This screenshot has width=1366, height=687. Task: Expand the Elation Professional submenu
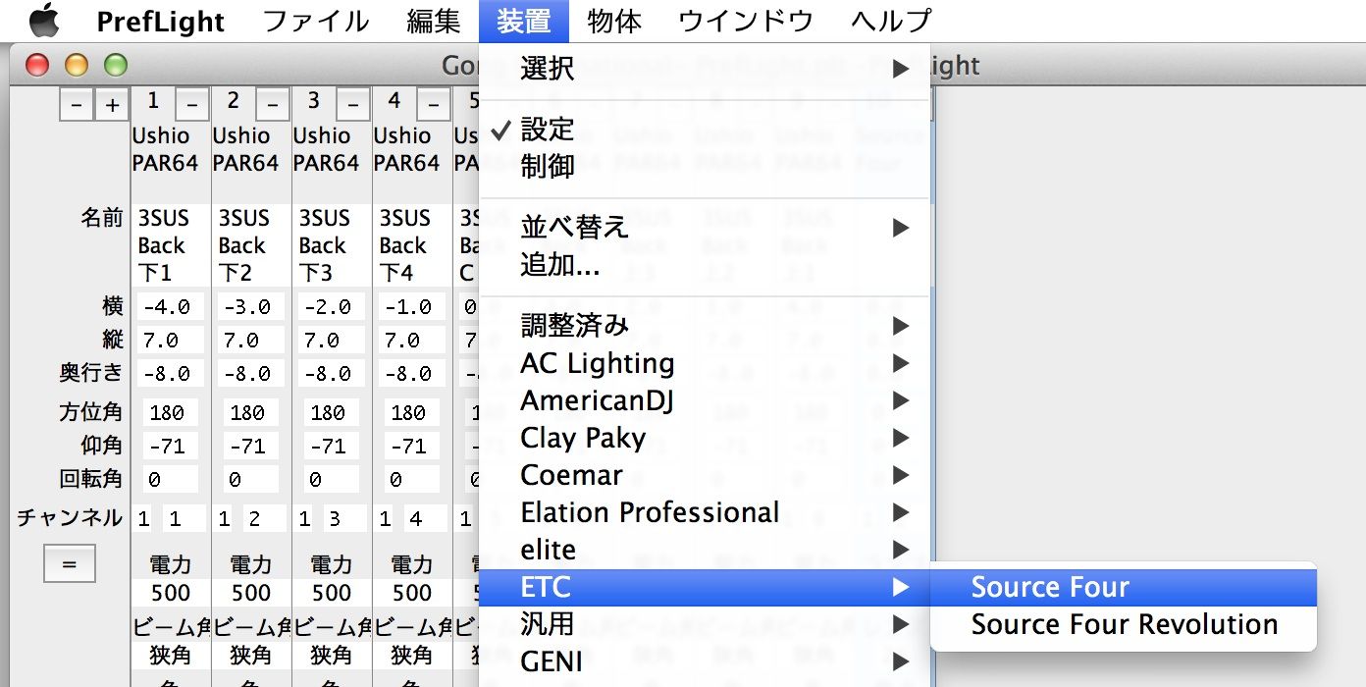(x=705, y=512)
